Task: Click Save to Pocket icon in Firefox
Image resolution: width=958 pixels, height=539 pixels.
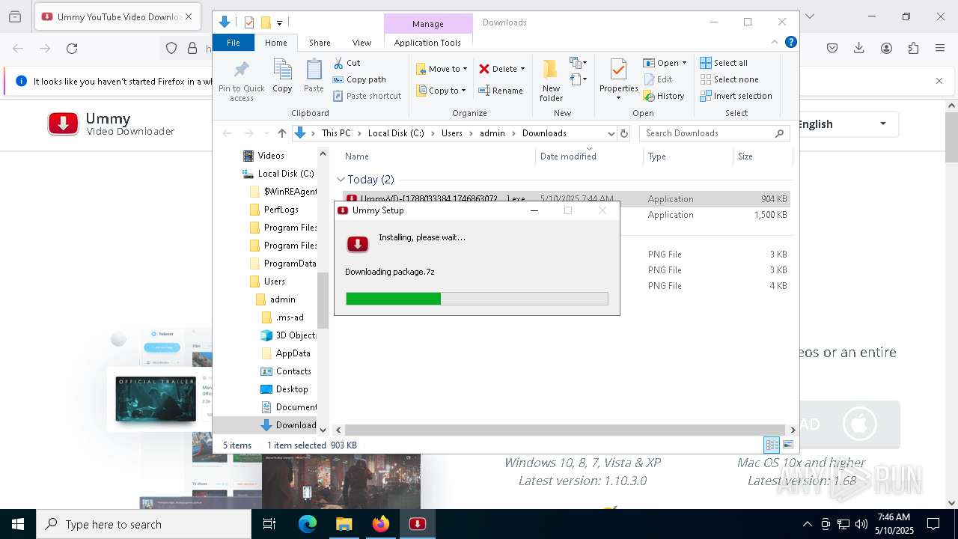Action: click(x=832, y=49)
